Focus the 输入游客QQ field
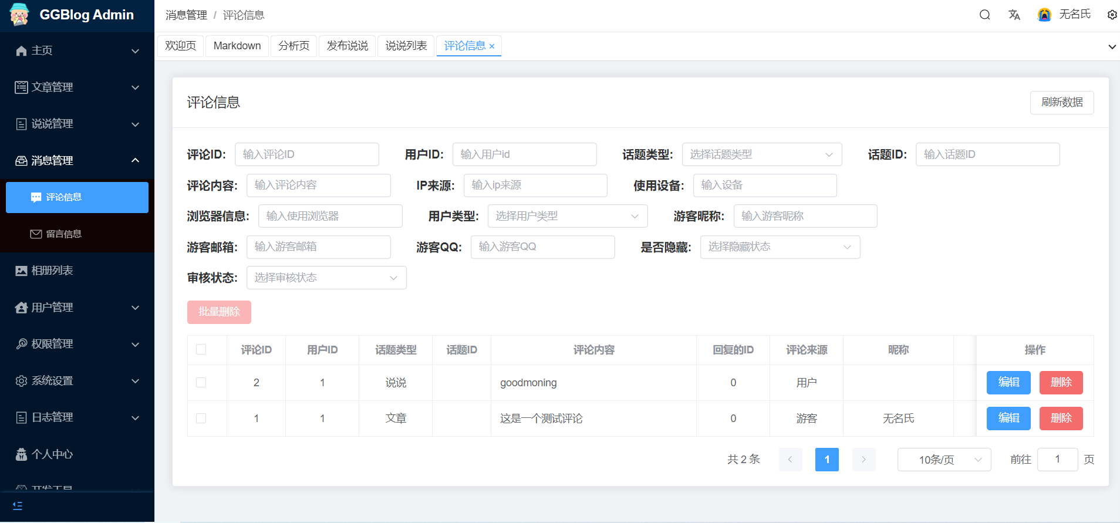 click(x=542, y=247)
